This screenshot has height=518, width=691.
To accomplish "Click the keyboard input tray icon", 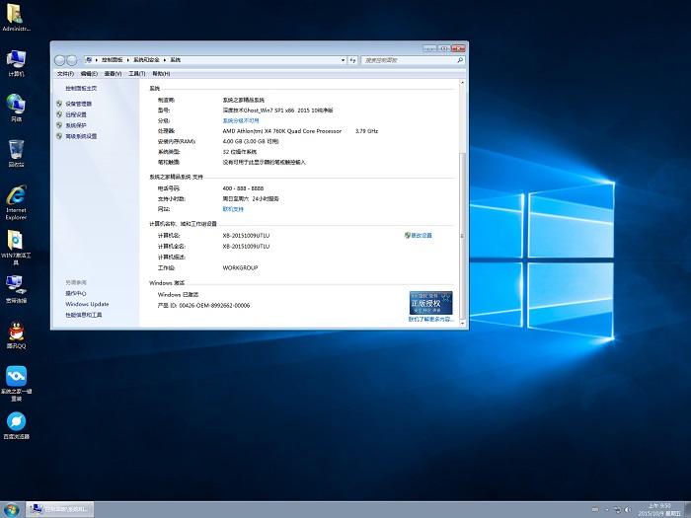I will [x=595, y=510].
